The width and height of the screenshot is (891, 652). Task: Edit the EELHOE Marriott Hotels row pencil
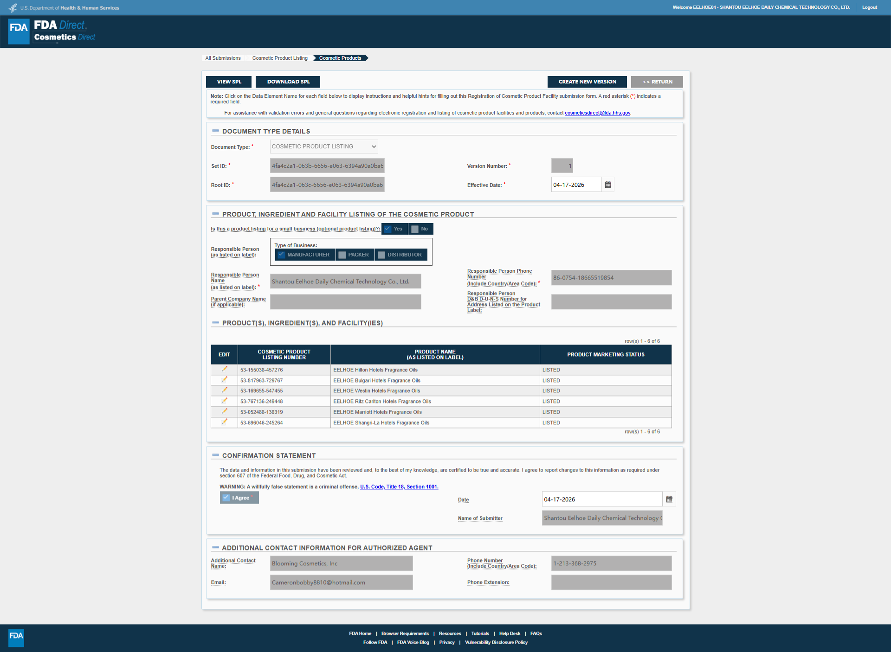click(x=225, y=412)
